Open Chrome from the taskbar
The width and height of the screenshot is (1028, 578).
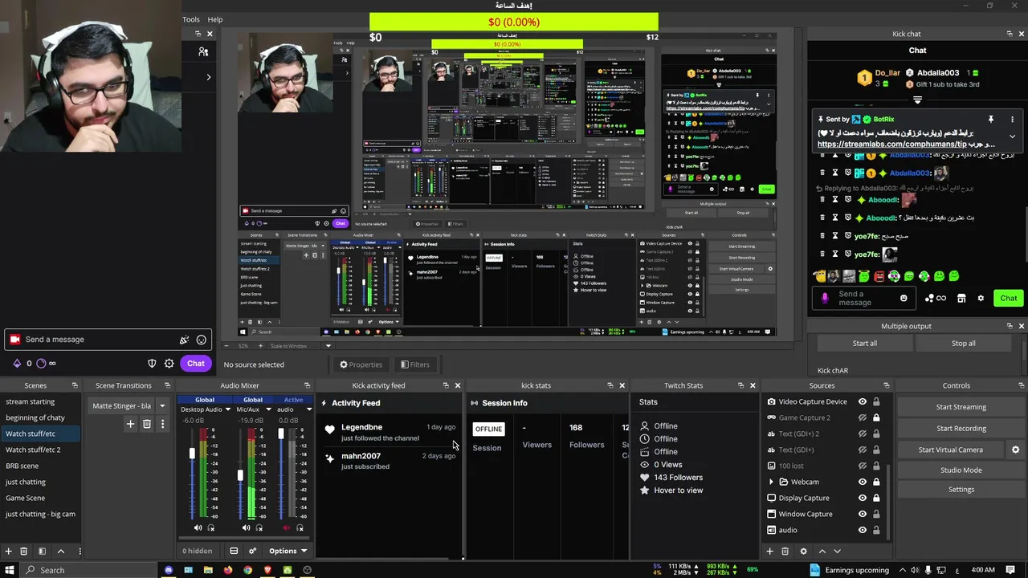(247, 570)
